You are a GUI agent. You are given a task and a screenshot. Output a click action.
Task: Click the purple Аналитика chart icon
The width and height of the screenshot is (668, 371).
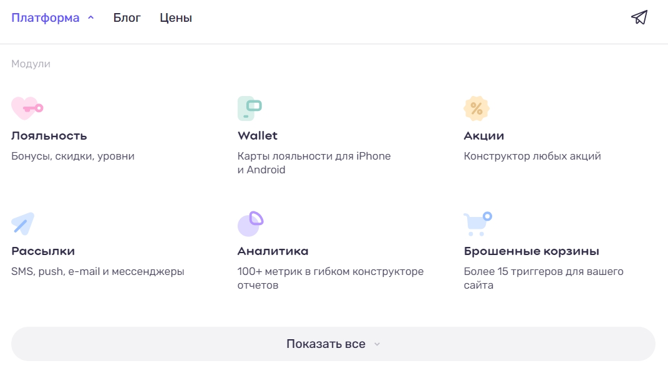[x=250, y=224]
